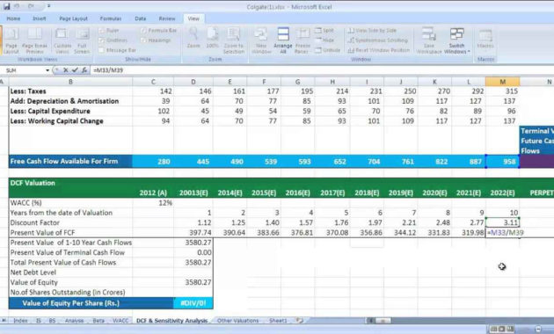Select Free Cash Flow value 958

pyautogui.click(x=502, y=162)
